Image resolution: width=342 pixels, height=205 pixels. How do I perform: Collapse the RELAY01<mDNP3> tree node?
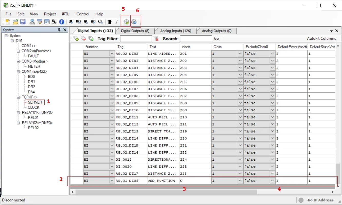pos(19,113)
